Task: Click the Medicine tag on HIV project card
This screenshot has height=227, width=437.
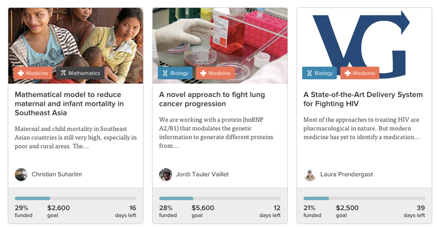Action: pyautogui.click(x=360, y=73)
